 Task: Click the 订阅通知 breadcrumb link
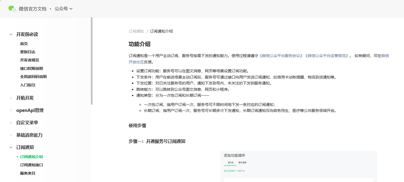(136, 31)
